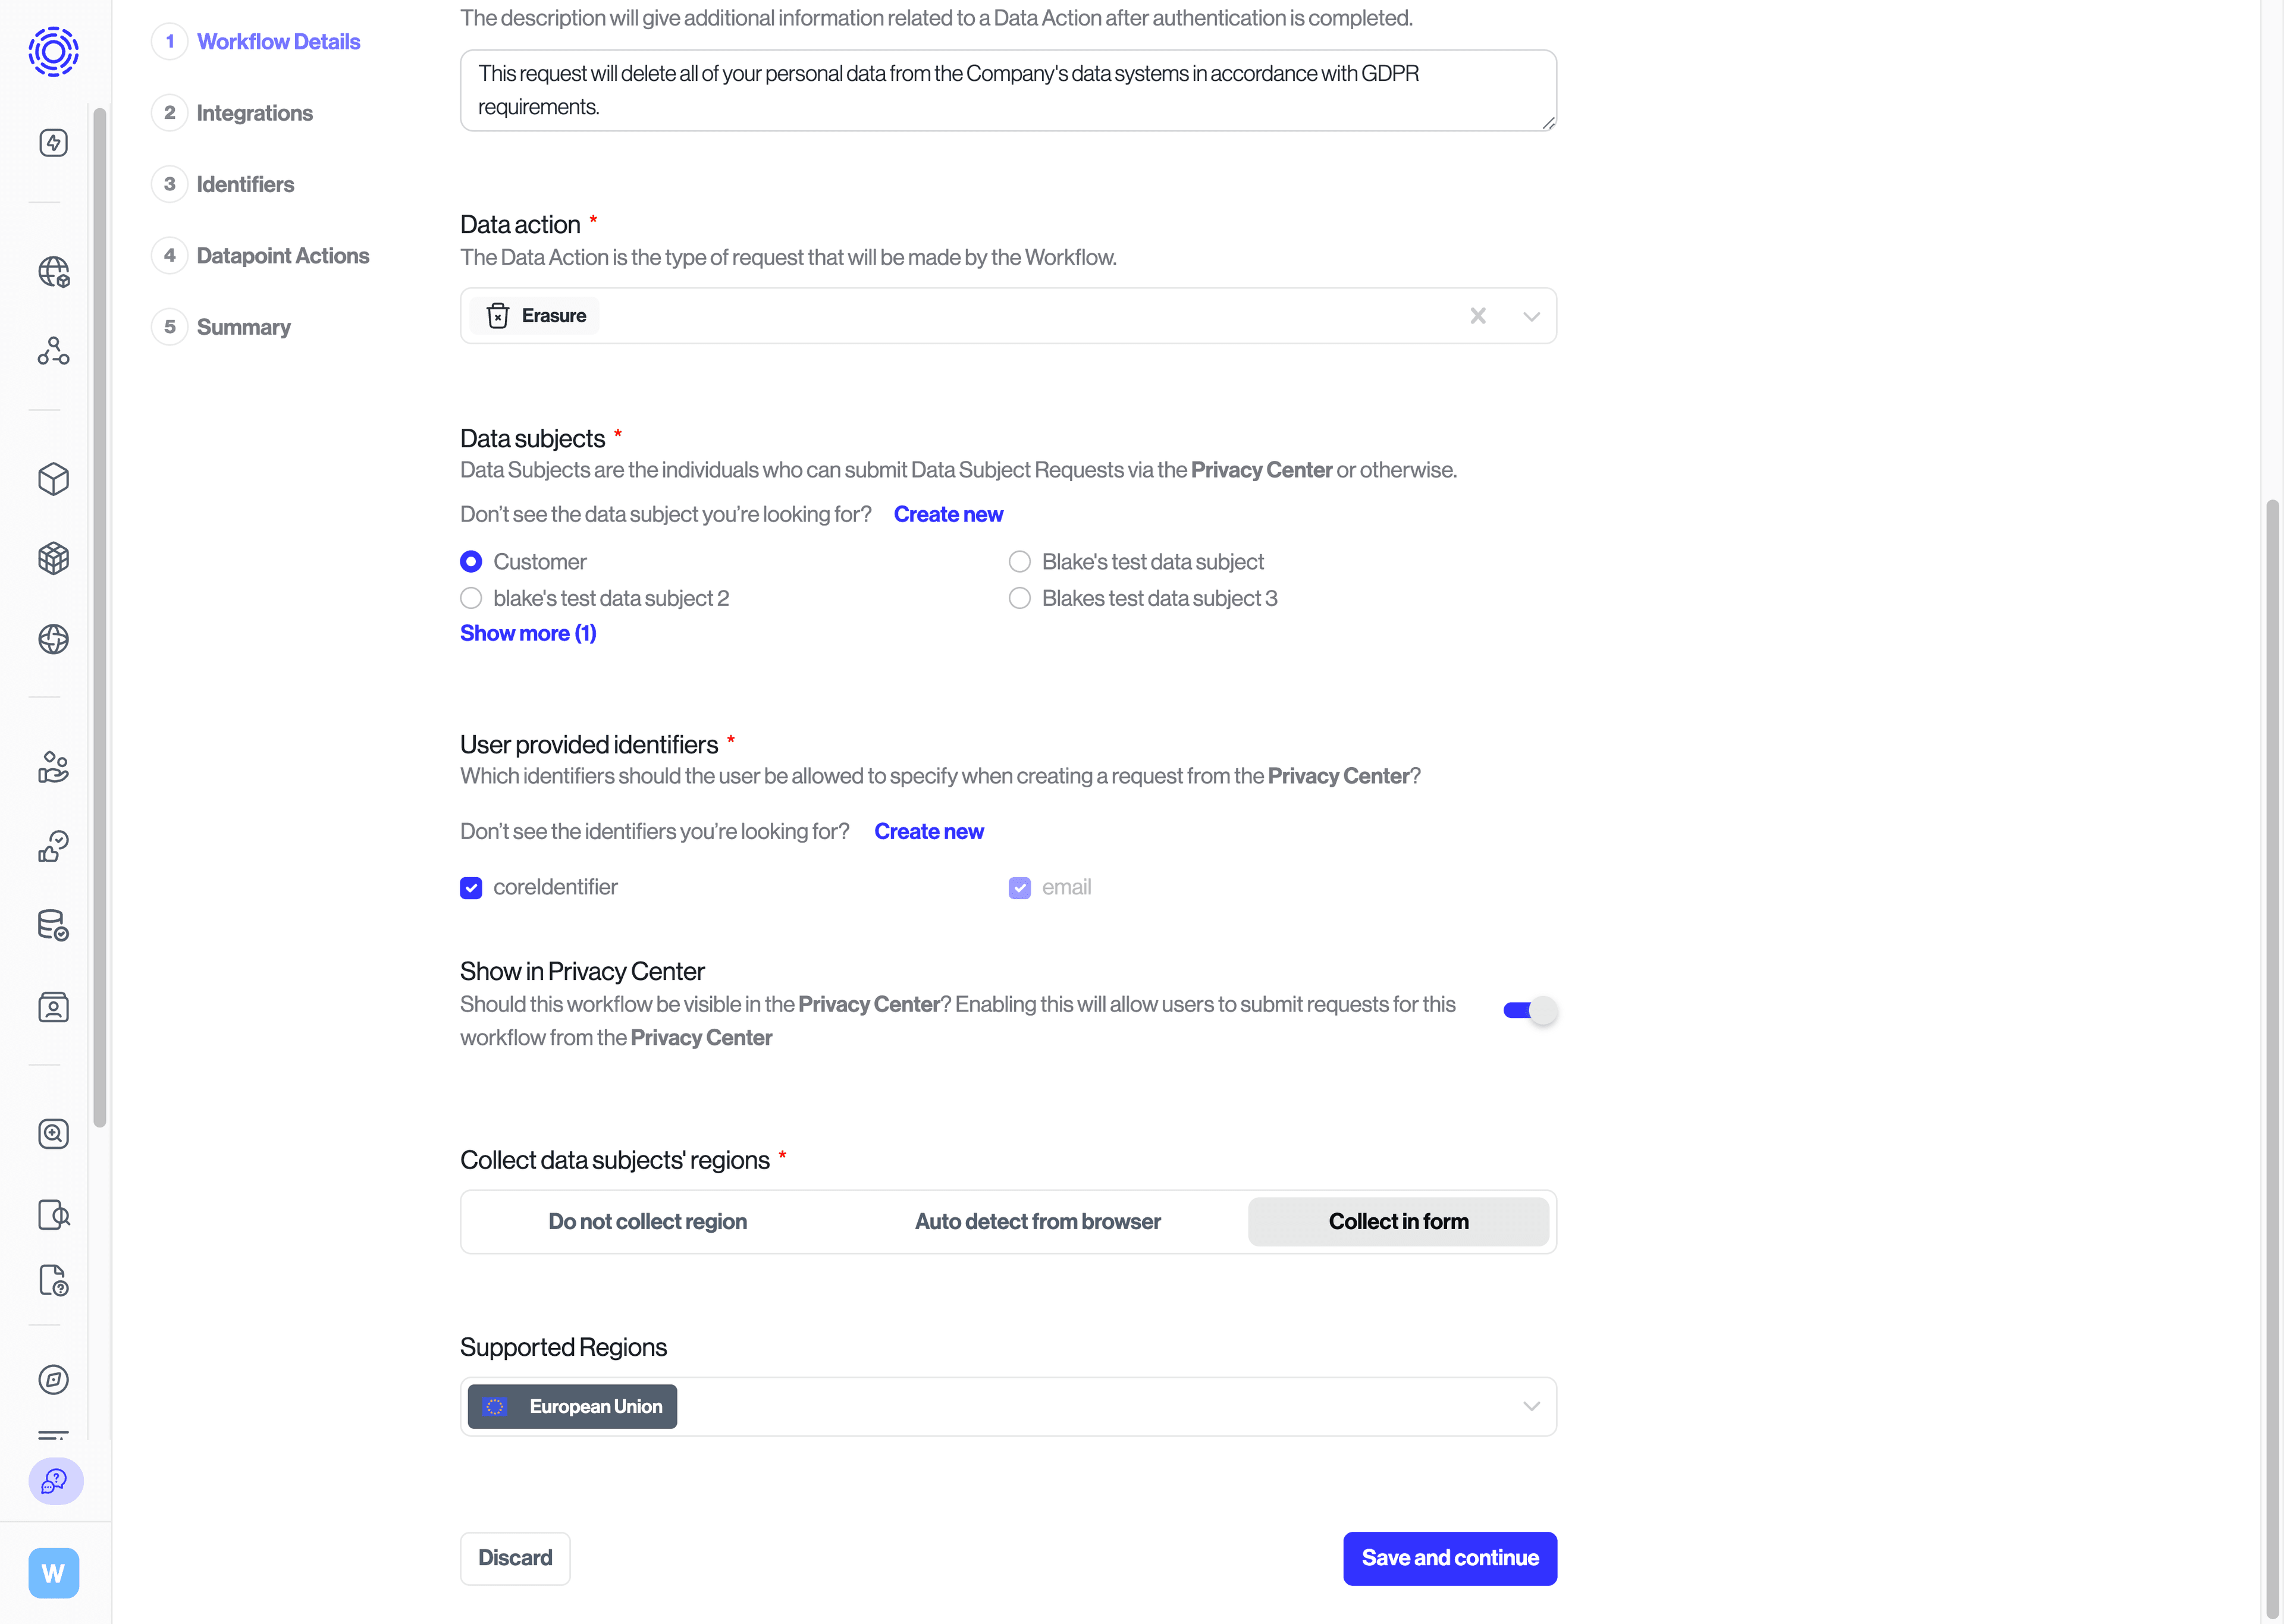Open the database with checkmark sidebar icon
Viewport: 2284px width, 1624px height.
[x=53, y=925]
